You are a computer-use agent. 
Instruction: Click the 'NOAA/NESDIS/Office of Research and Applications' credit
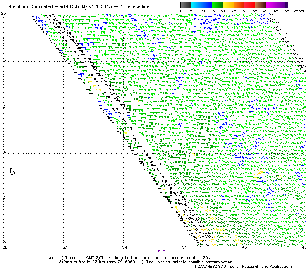[x=244, y=267]
